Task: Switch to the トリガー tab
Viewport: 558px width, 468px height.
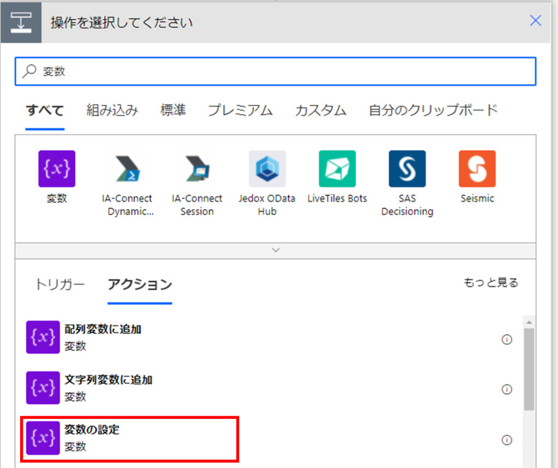Action: (60, 284)
